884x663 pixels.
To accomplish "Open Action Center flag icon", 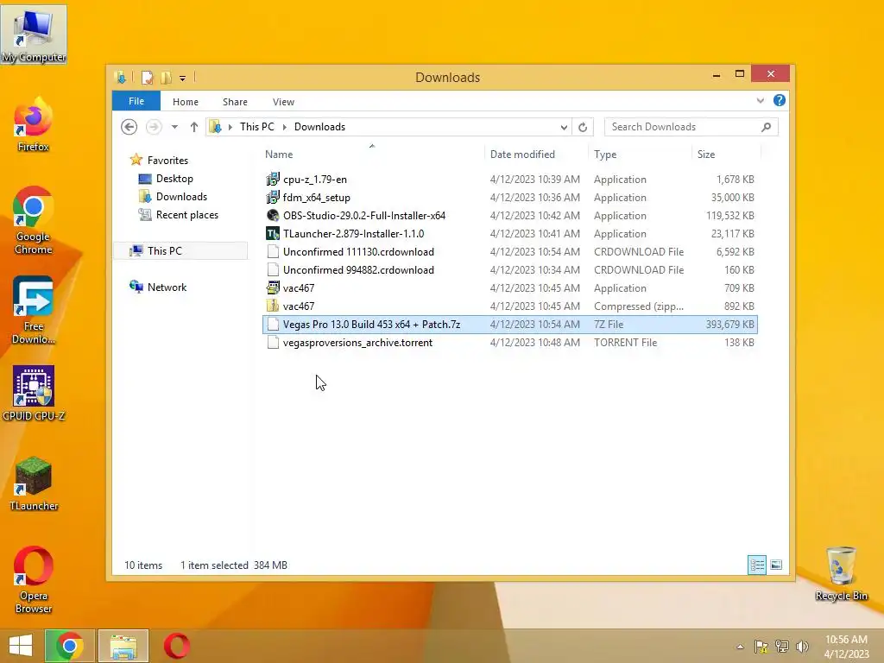I will (x=761, y=647).
